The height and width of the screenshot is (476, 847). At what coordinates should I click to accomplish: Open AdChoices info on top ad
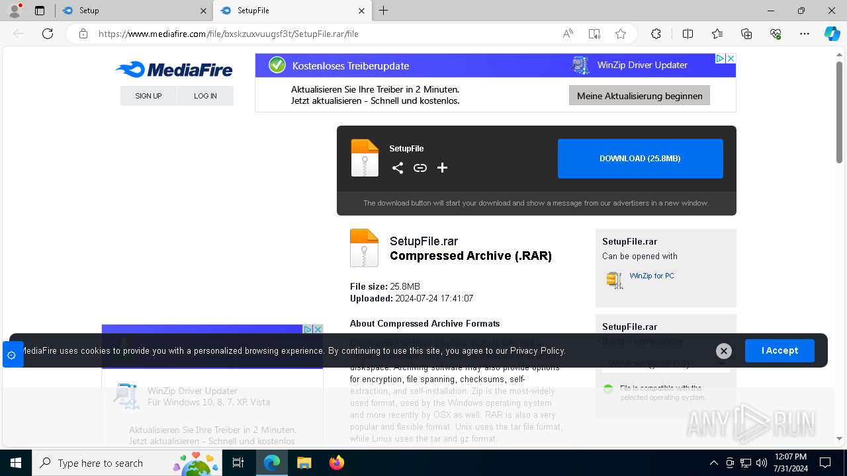coord(721,59)
